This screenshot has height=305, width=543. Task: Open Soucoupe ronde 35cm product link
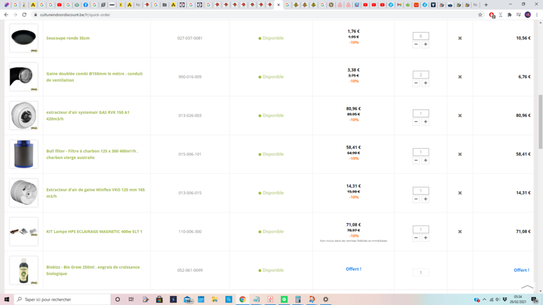pos(68,38)
